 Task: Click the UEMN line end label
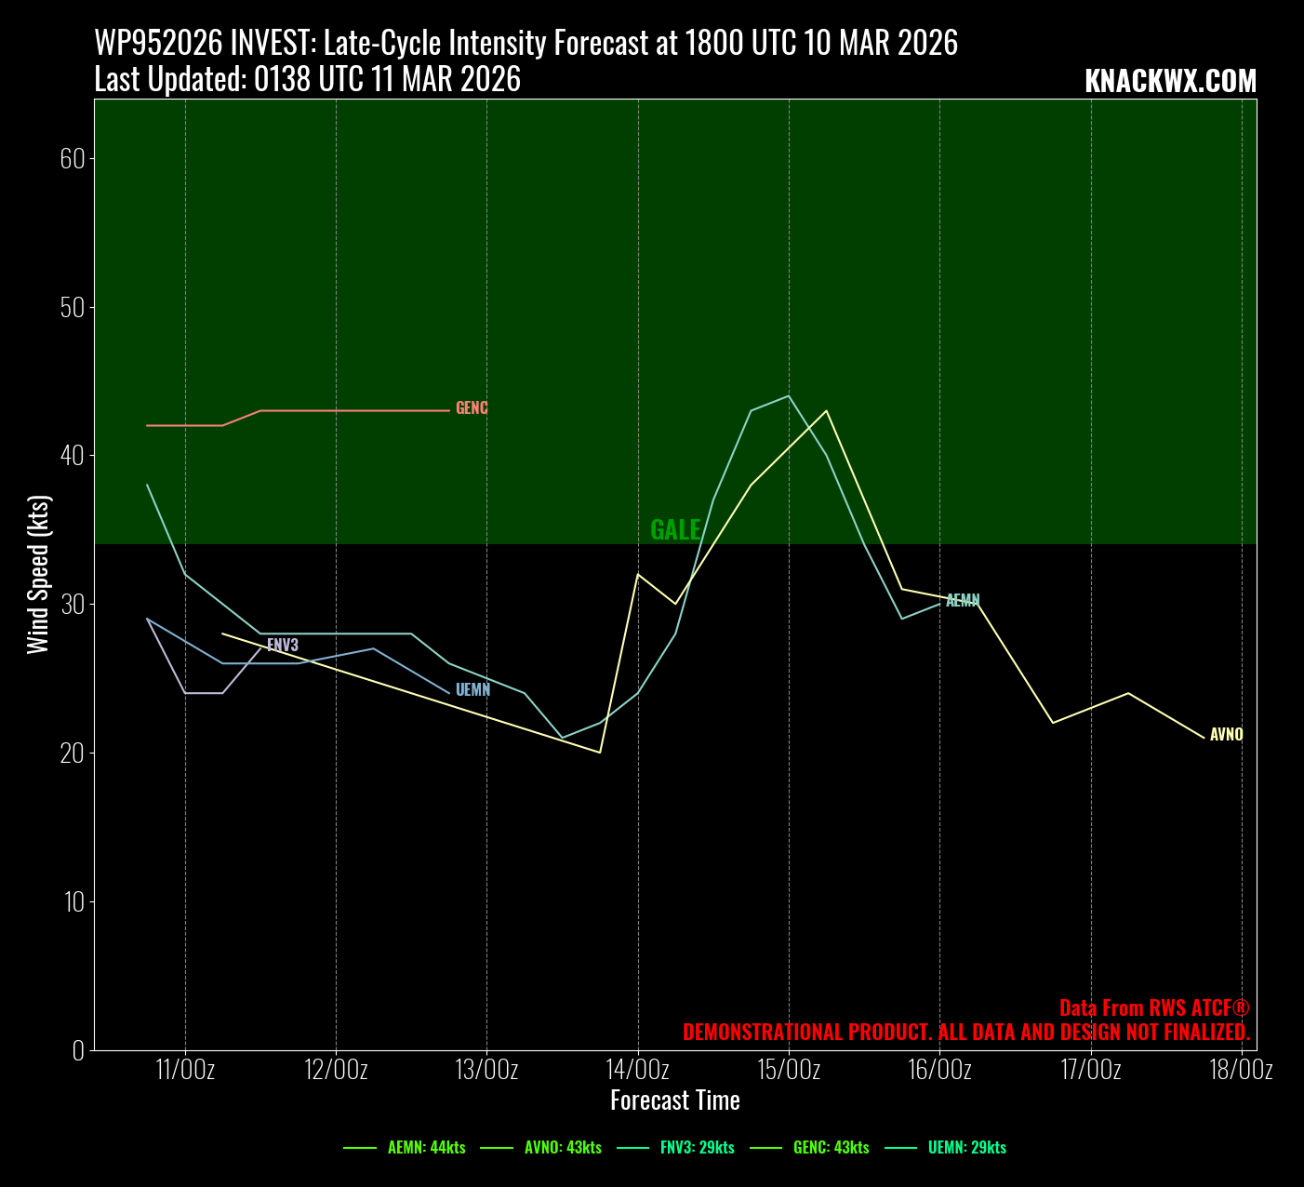(x=472, y=690)
